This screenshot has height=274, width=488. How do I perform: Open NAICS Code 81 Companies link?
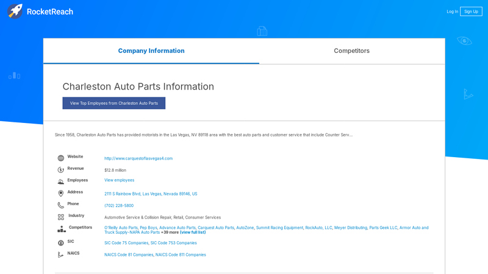click(x=129, y=255)
